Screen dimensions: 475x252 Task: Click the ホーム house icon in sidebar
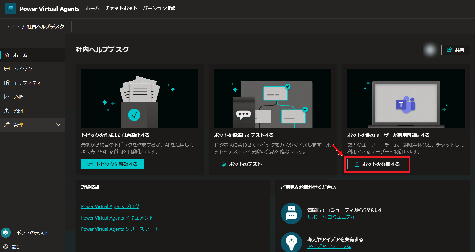pyautogui.click(x=7, y=55)
